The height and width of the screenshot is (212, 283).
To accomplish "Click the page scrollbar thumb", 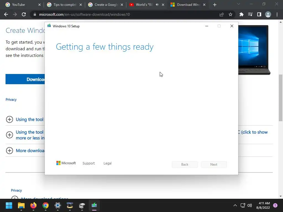I will [281, 98].
